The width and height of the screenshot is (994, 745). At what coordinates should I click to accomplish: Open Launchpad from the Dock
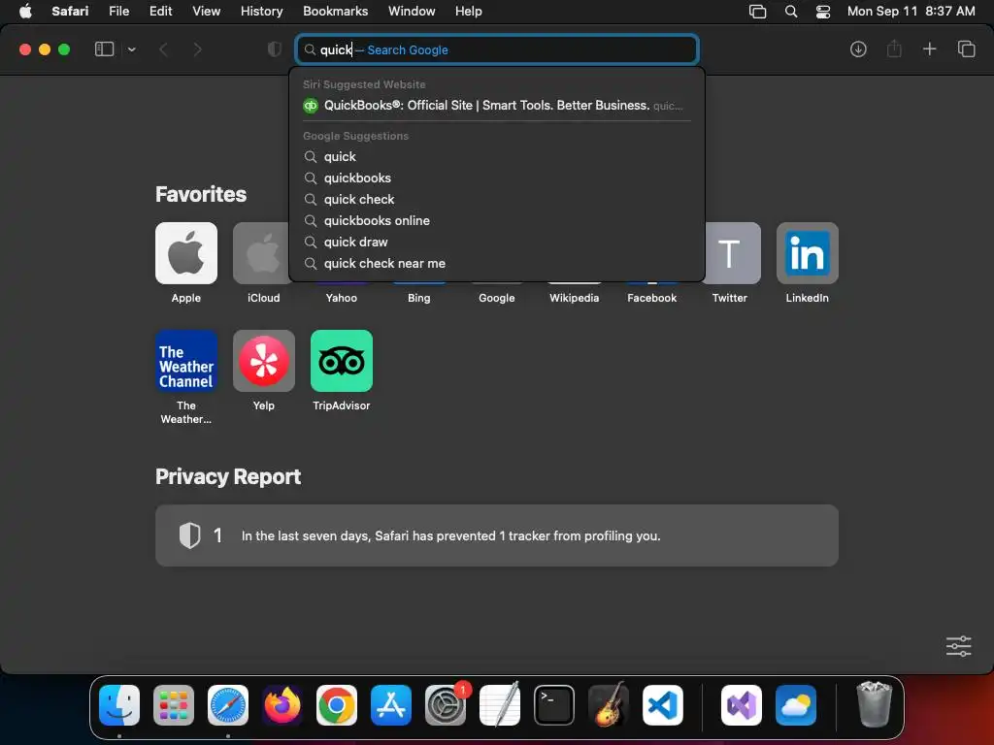point(174,705)
